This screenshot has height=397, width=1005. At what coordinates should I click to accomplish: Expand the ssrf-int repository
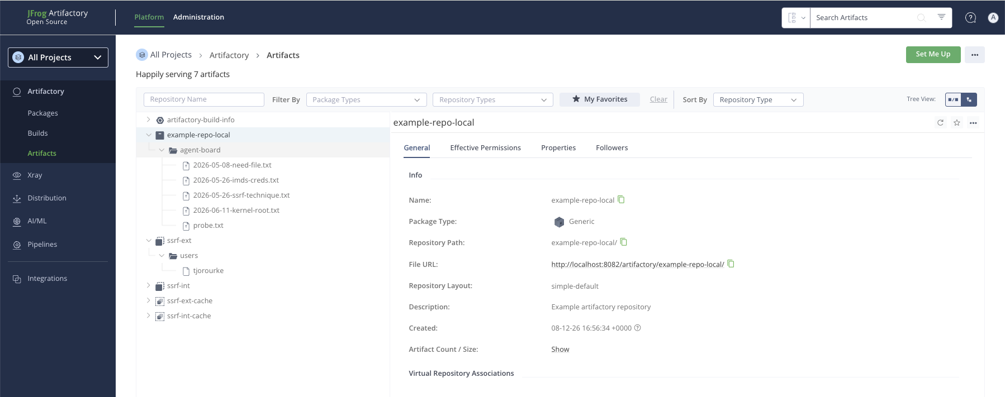pyautogui.click(x=148, y=285)
